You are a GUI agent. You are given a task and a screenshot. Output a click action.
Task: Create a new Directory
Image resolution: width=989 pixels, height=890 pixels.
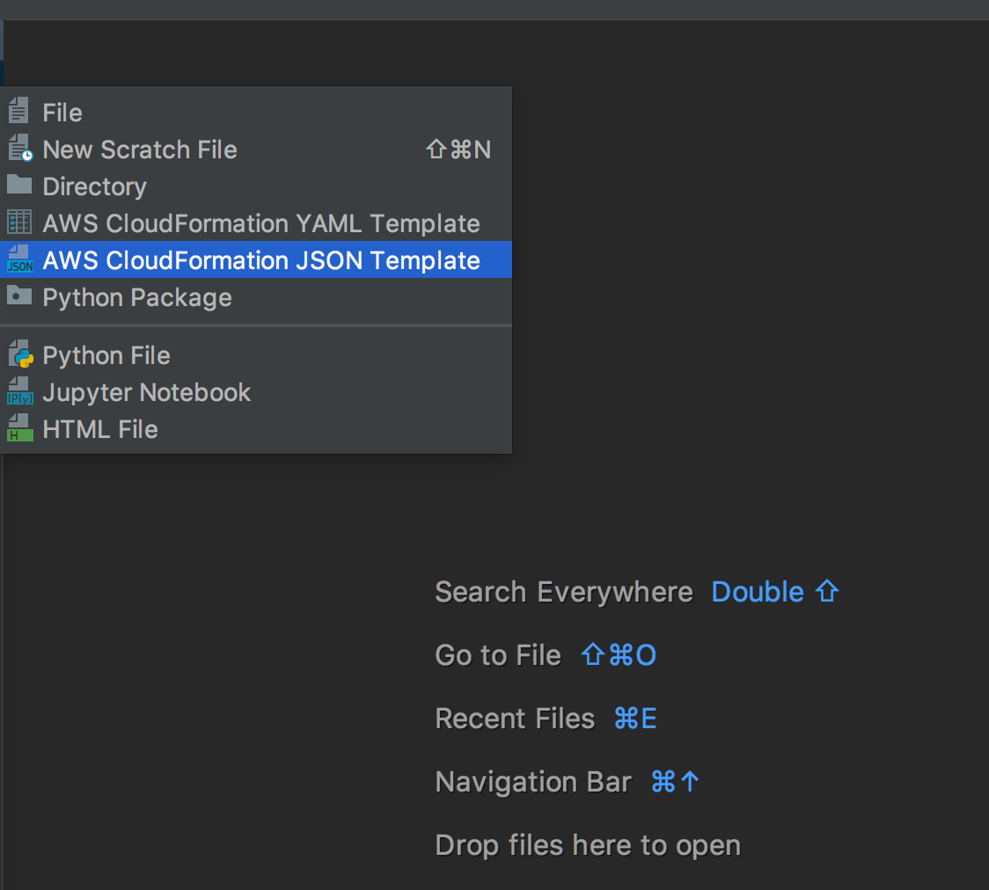255,186
